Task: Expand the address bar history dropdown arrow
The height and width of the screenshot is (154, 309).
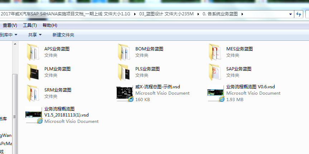Action: (290, 14)
